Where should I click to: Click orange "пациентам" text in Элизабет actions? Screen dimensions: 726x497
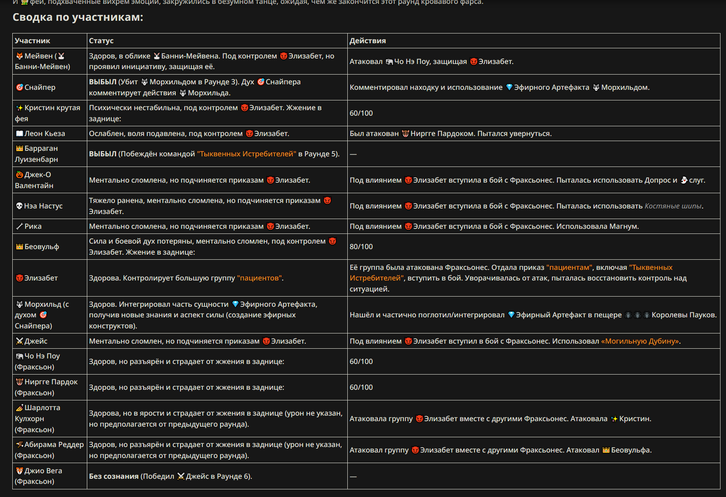(x=569, y=267)
